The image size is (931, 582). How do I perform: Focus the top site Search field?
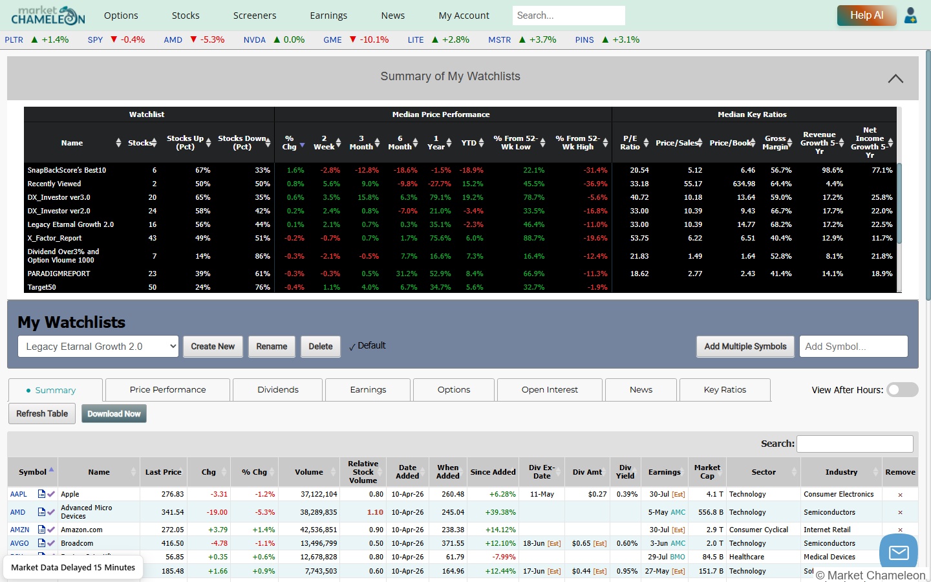(x=568, y=16)
